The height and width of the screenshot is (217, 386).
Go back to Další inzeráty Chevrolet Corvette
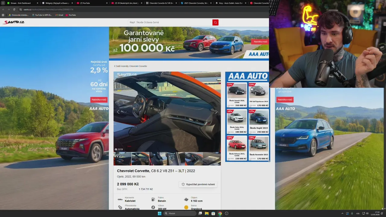click(x=130, y=66)
